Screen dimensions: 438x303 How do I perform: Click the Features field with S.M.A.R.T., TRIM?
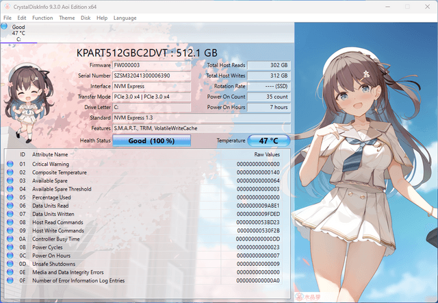point(201,128)
